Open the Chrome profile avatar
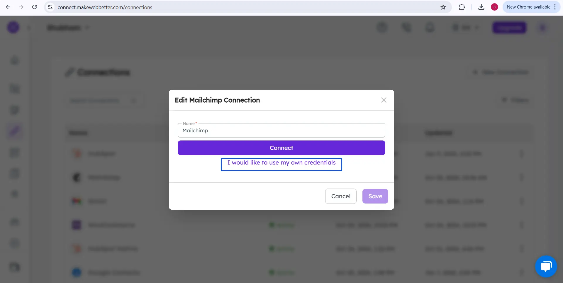 point(494,7)
